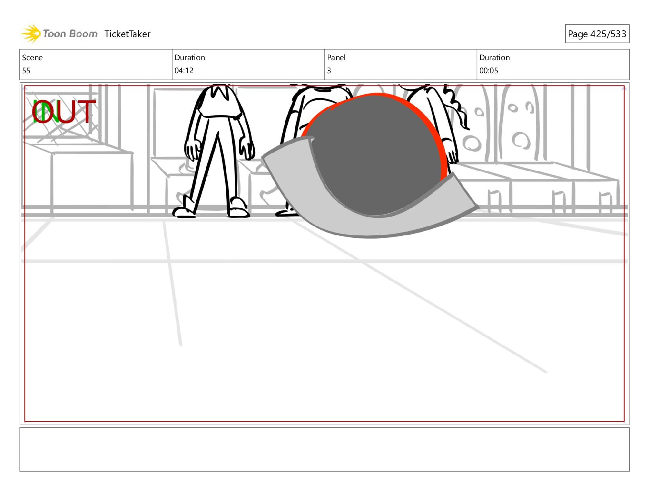
Task: Select the panel number 3
Action: 329,71
